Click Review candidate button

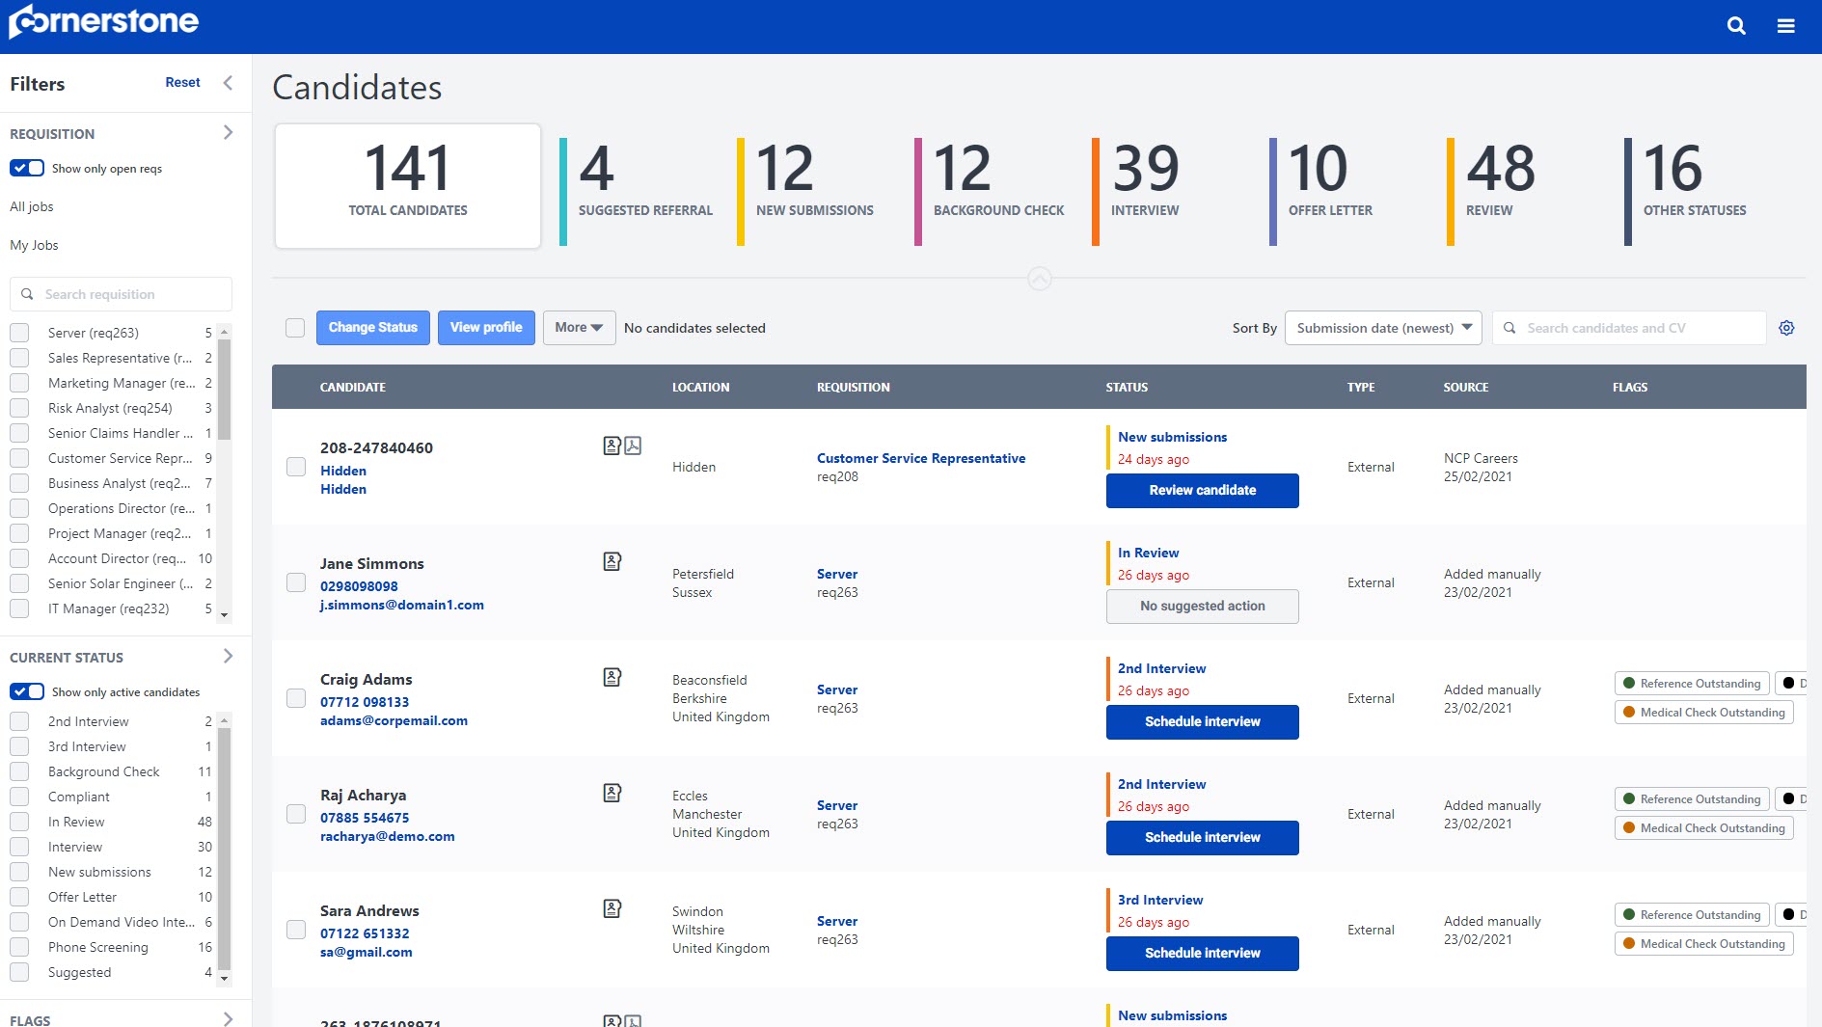coord(1203,490)
